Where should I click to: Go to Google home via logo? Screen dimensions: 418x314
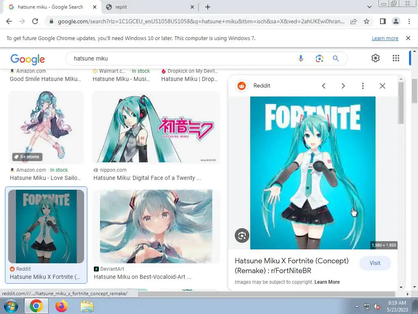[28, 59]
